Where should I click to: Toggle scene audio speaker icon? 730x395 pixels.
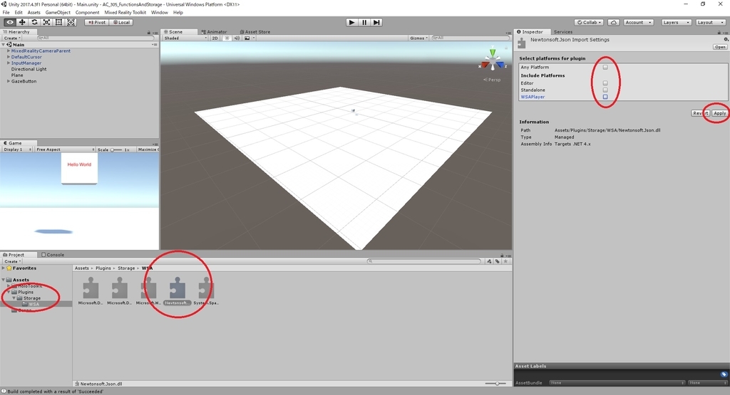pos(237,38)
